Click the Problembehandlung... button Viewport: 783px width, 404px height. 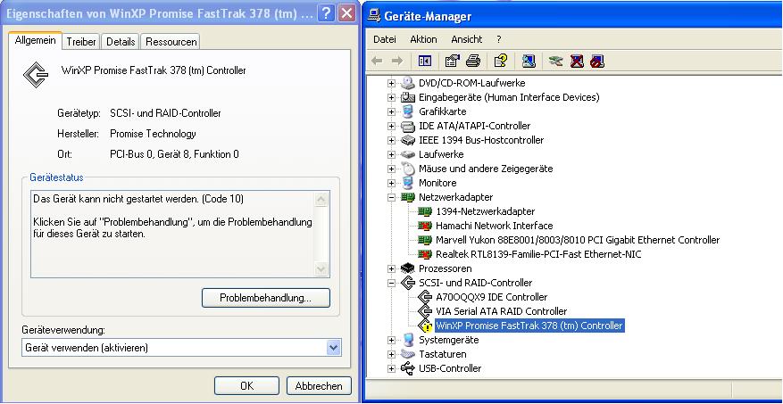(266, 298)
